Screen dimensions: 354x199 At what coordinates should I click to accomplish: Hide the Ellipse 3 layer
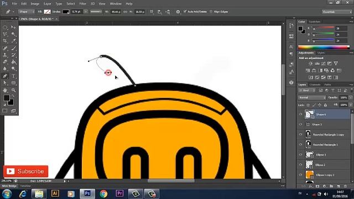pyautogui.click(x=300, y=155)
